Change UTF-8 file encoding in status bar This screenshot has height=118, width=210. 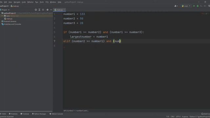tap(178, 117)
